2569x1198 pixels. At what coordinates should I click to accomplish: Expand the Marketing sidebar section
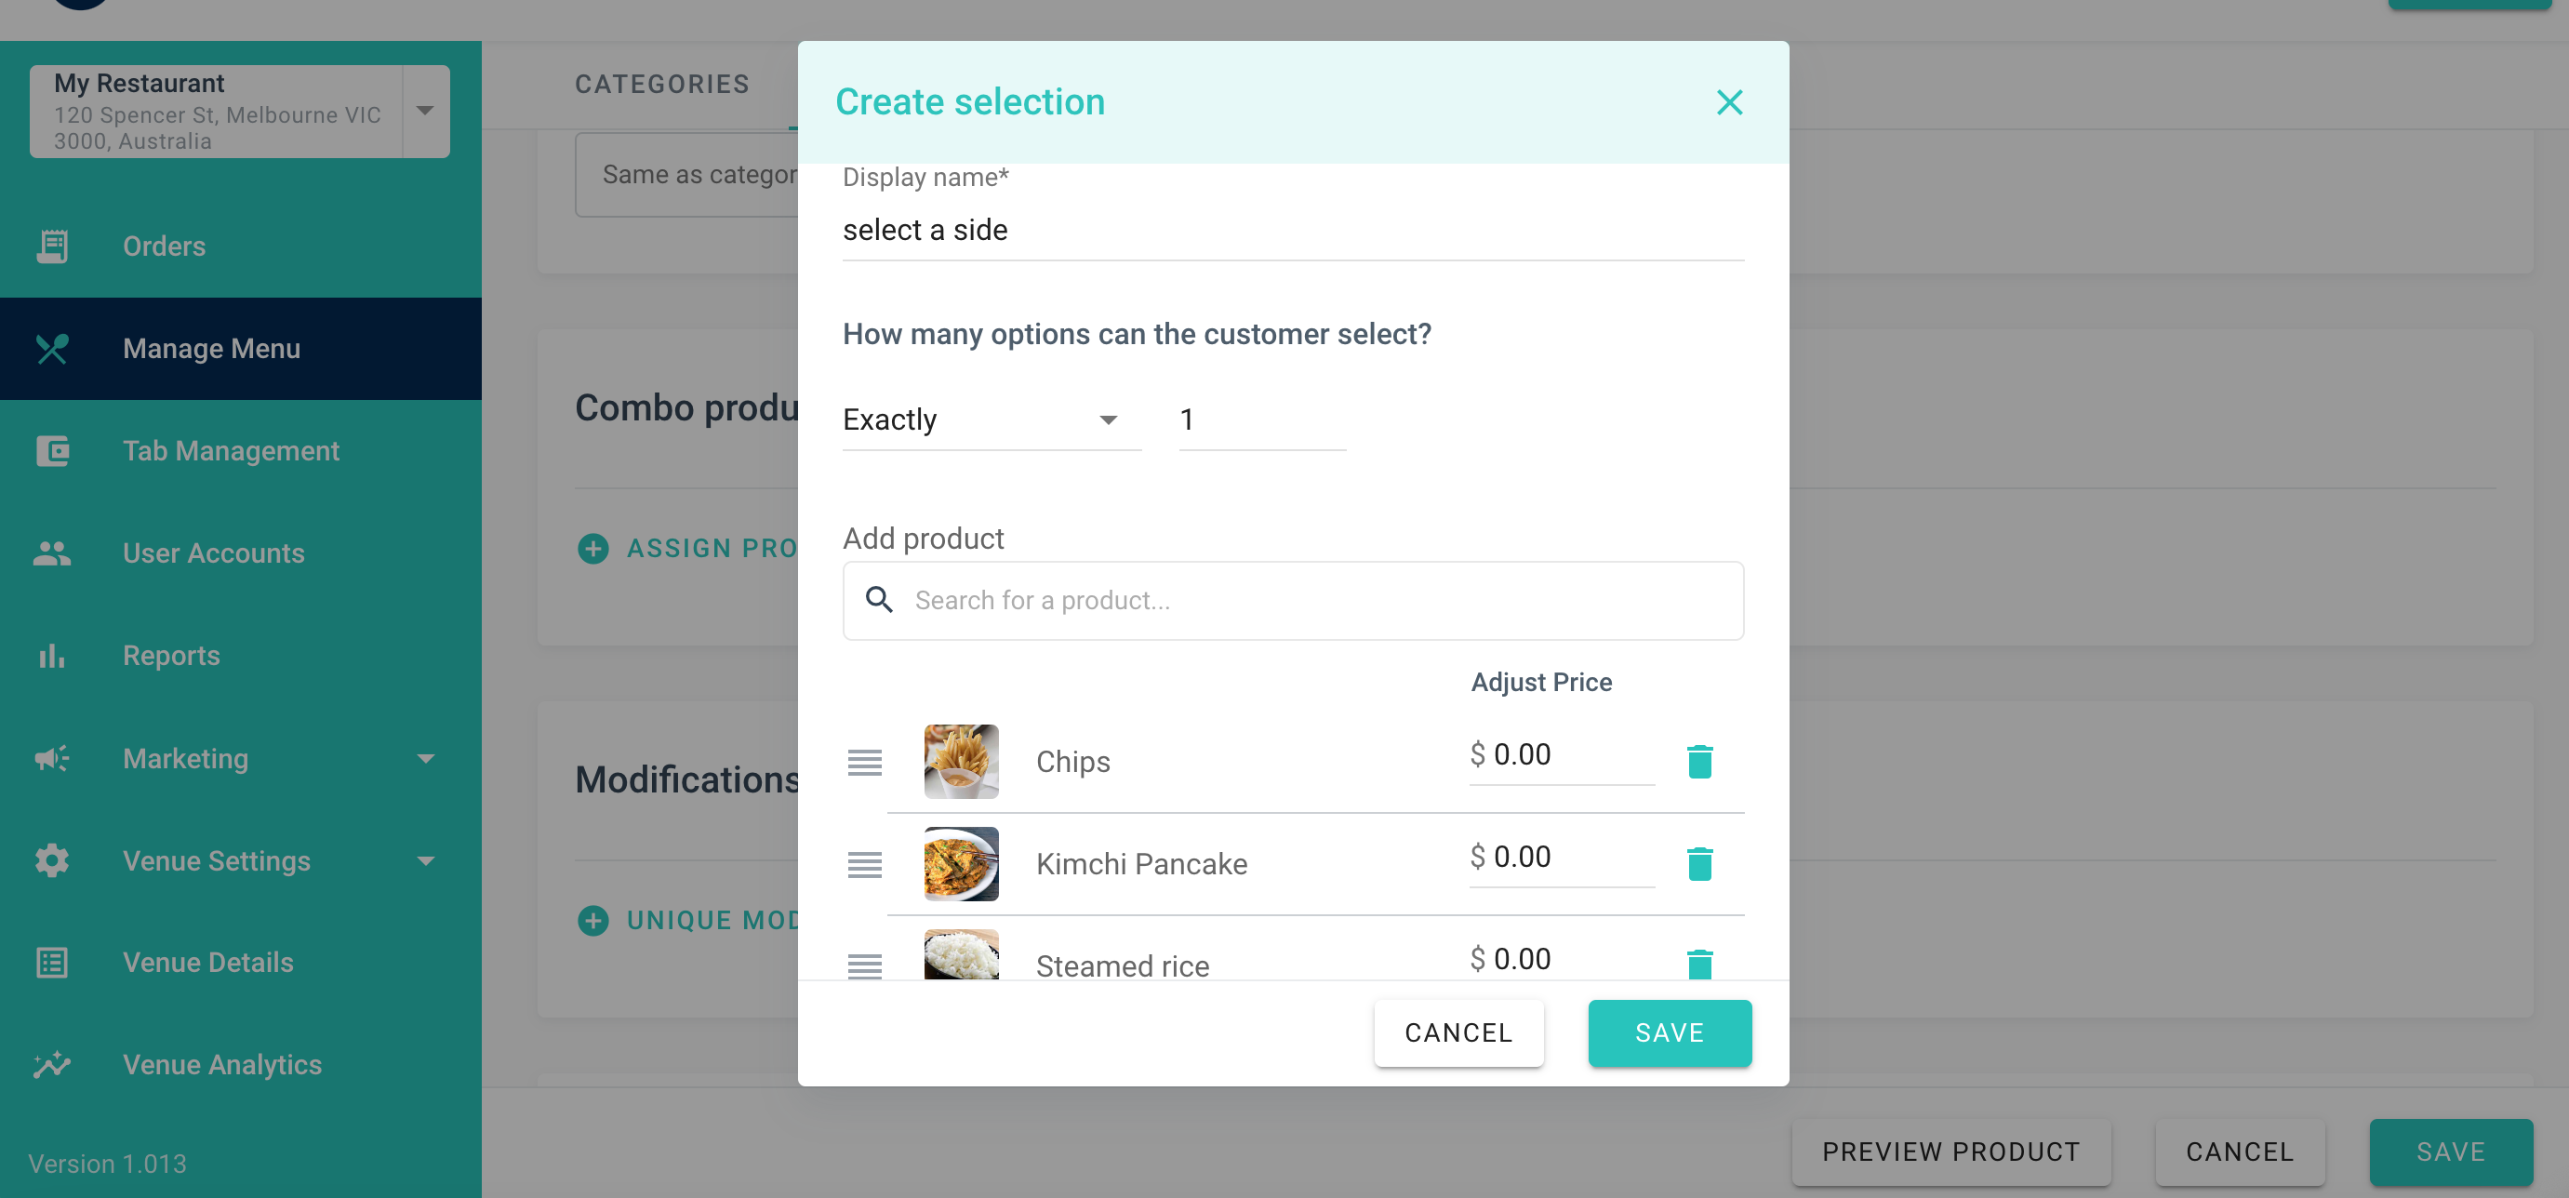425,759
